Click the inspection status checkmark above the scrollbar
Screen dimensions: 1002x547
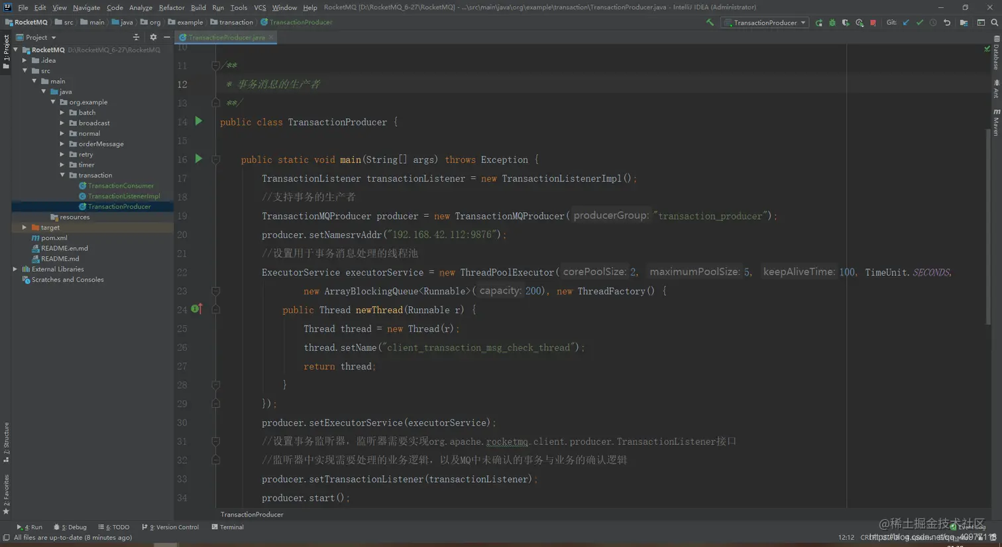click(987, 49)
